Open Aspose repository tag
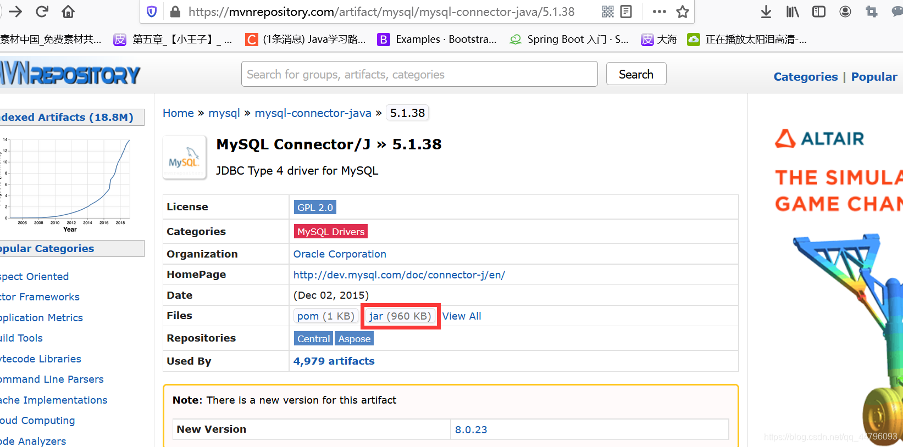The image size is (903, 447). tap(354, 339)
